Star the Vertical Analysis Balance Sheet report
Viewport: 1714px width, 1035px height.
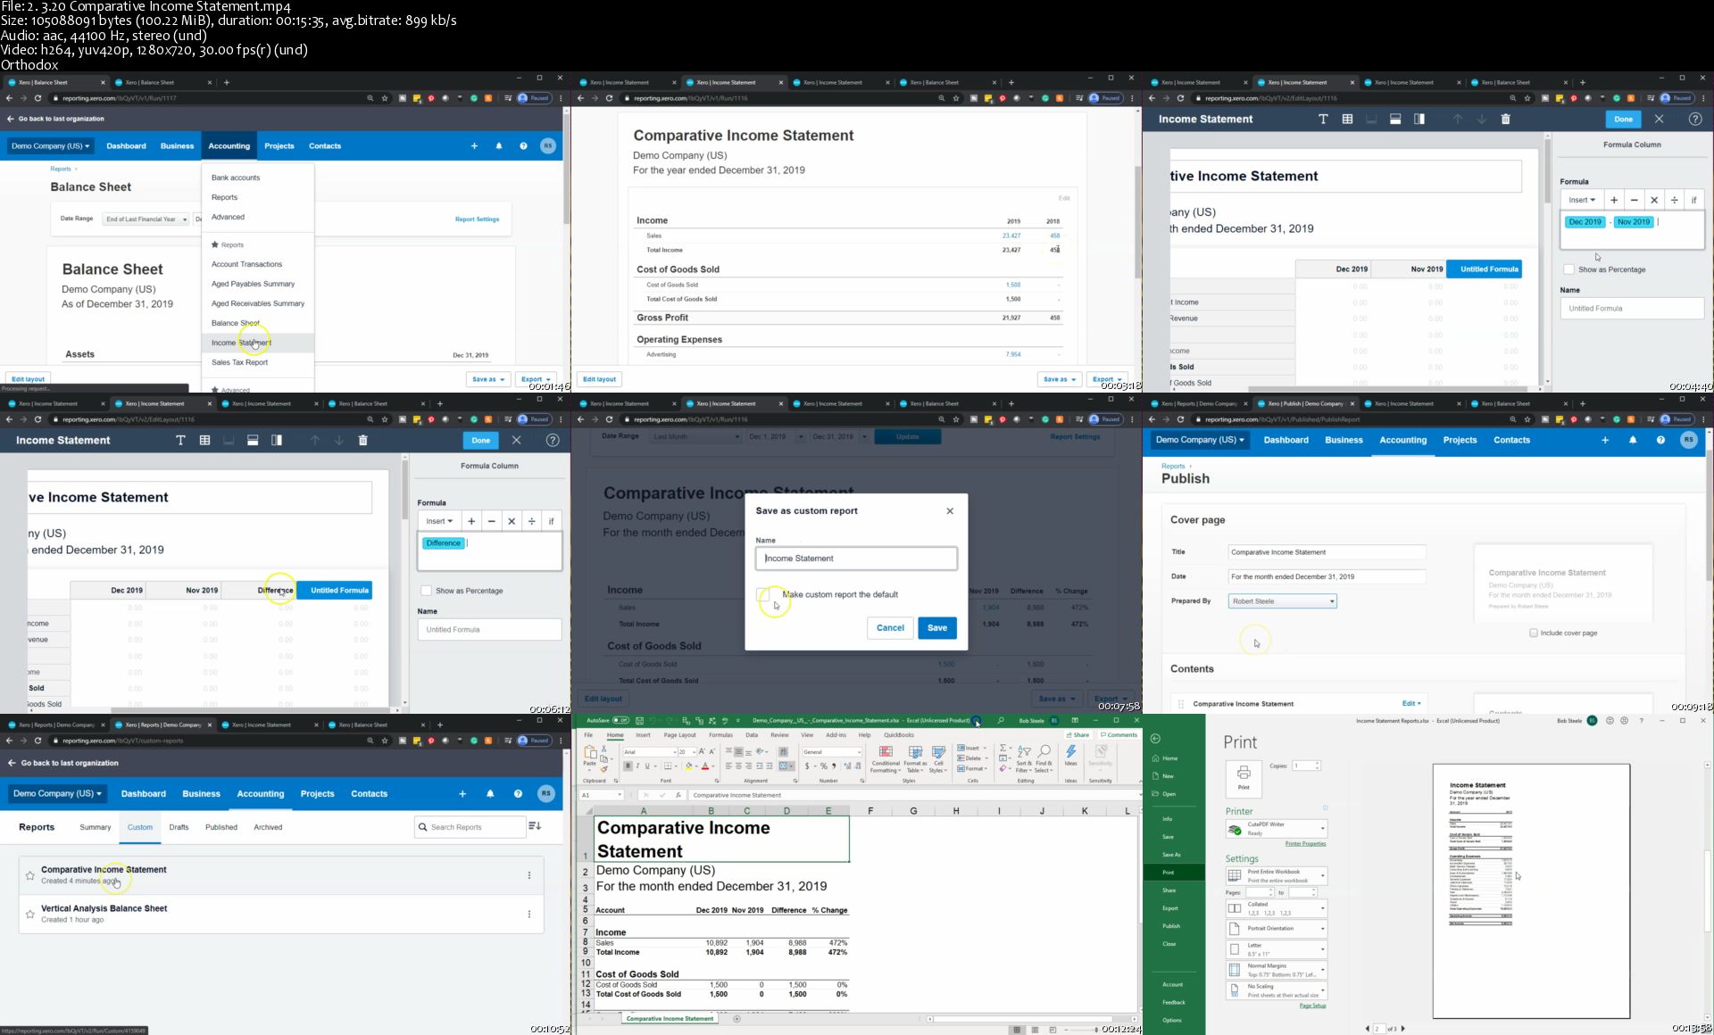click(30, 915)
